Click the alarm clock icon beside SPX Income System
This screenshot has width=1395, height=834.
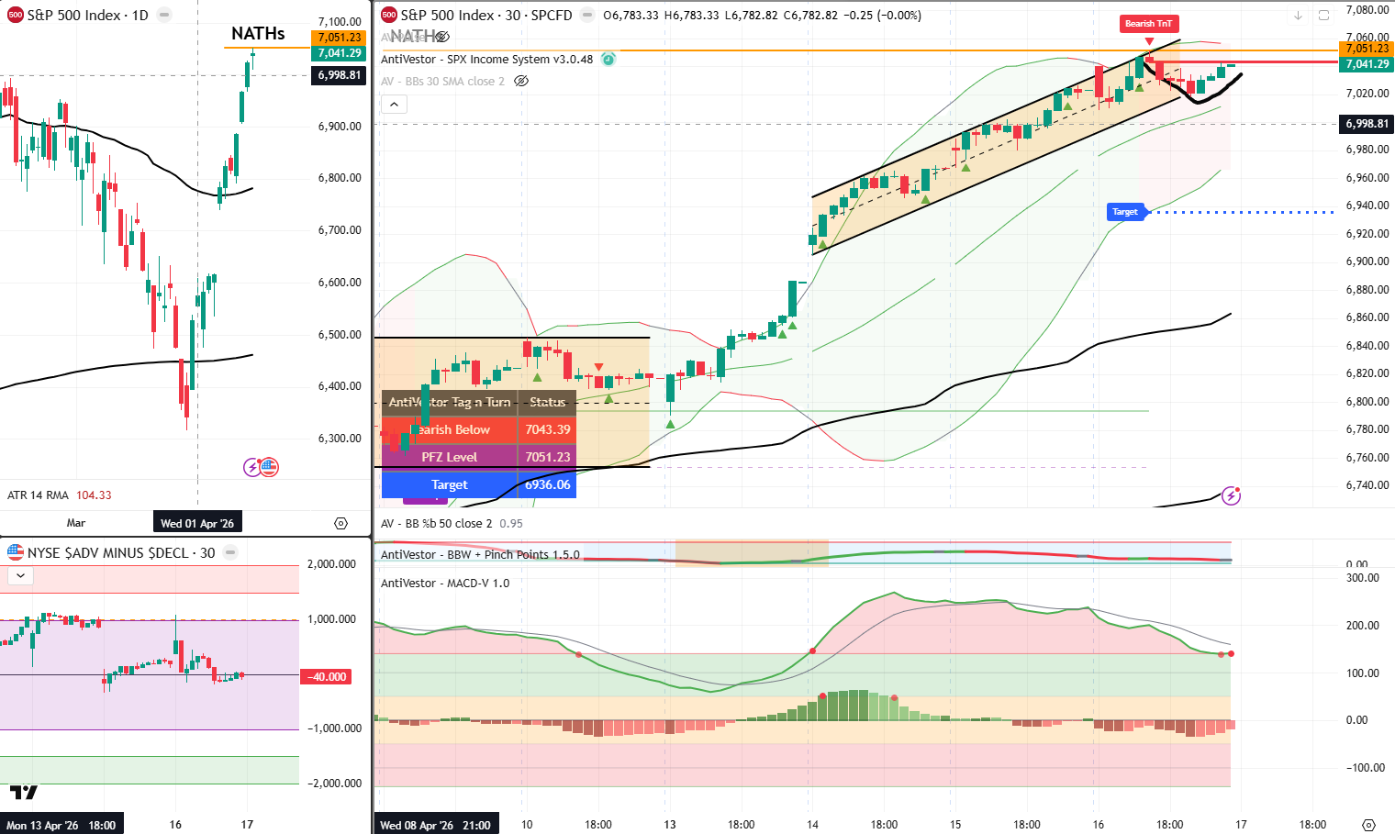[608, 59]
